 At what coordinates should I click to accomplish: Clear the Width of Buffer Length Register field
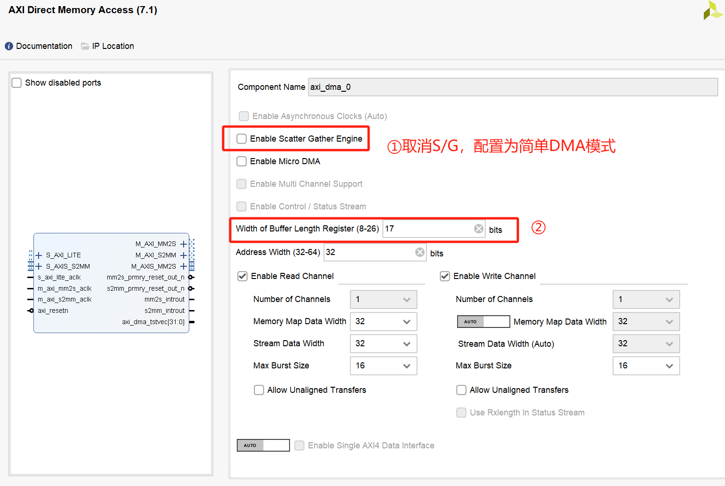[478, 228]
